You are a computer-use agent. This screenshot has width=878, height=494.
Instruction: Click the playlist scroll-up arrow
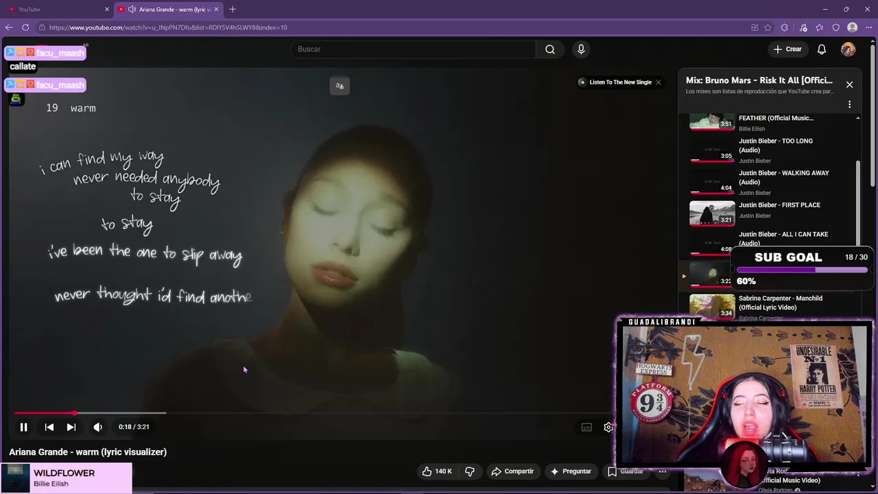click(857, 118)
